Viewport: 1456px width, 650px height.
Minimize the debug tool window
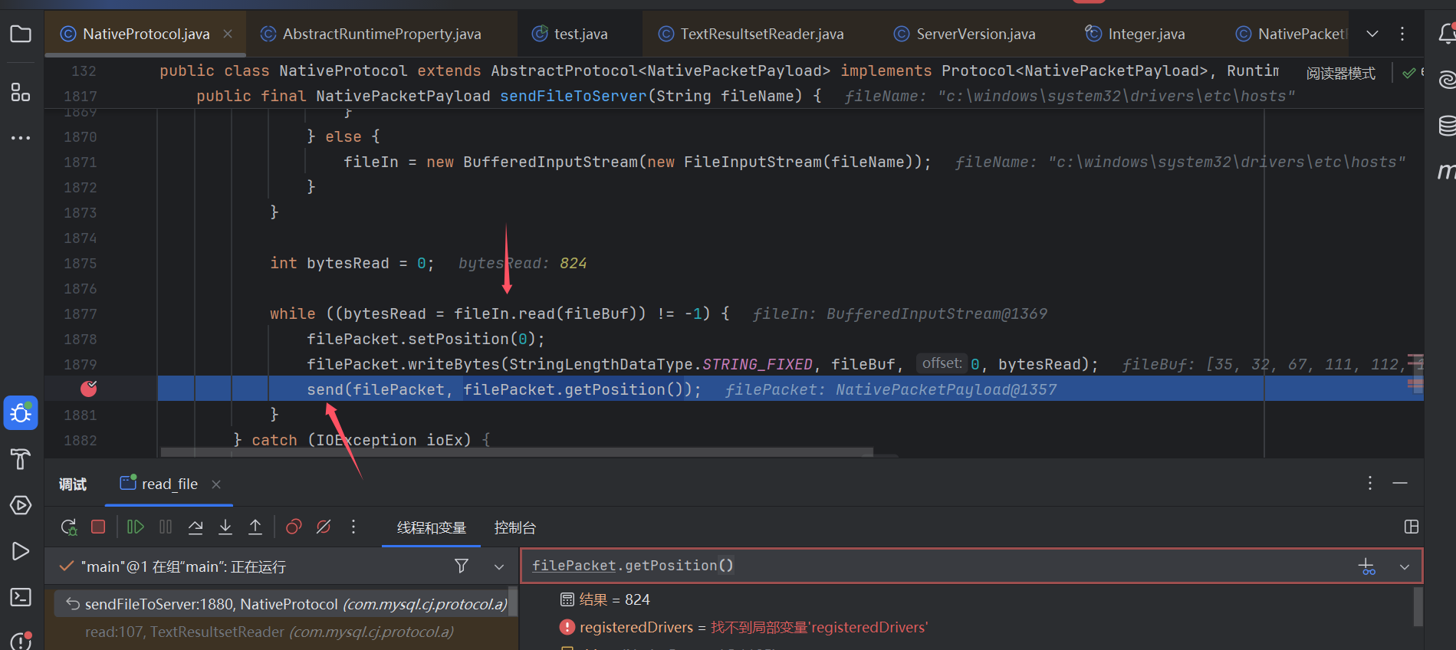(x=1400, y=483)
